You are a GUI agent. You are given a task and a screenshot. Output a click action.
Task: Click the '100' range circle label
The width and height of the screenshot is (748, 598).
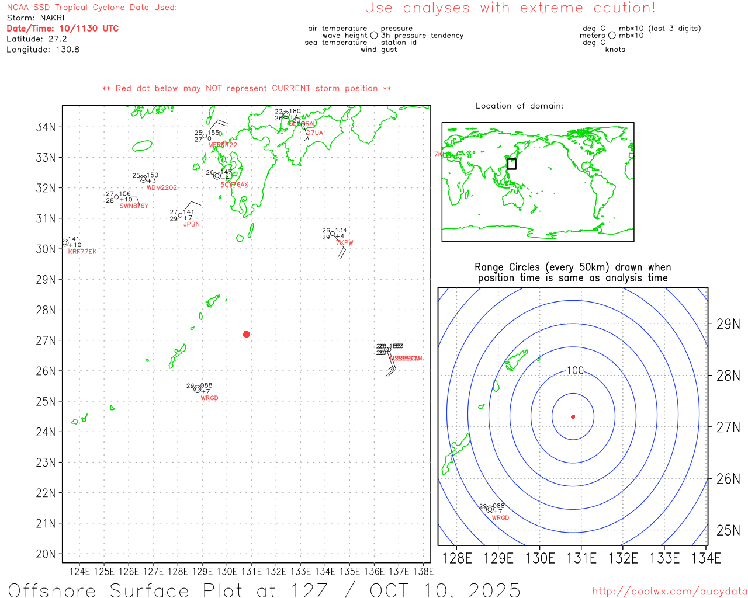point(576,370)
